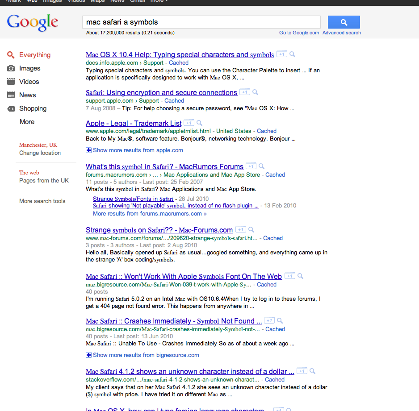Click +1 for Crashes Immediately result

coord(269,320)
